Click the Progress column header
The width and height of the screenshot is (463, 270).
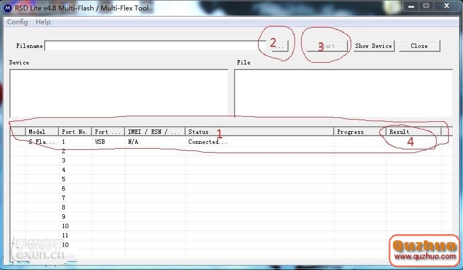(x=360, y=132)
